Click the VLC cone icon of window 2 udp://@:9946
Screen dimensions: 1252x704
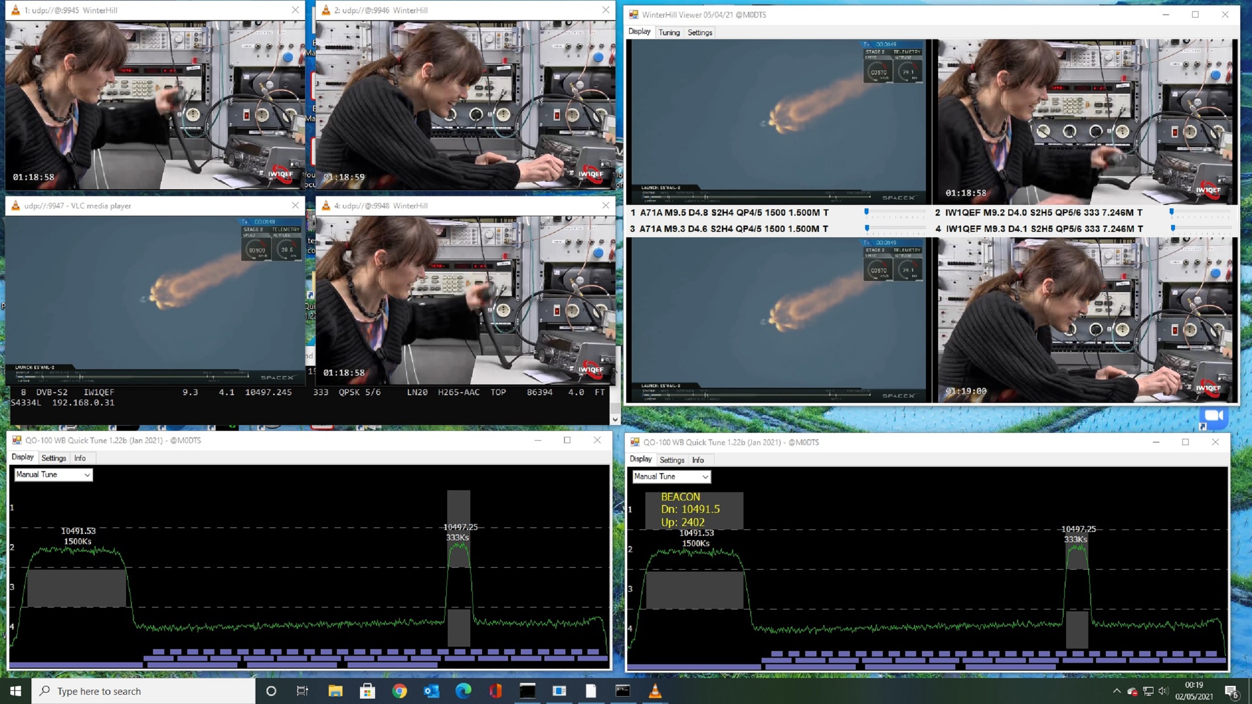pyautogui.click(x=326, y=10)
